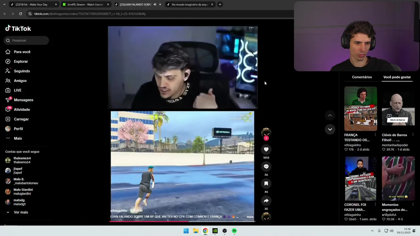Switch to Você pode gostar tab
The image size is (420, 236).
(x=397, y=77)
